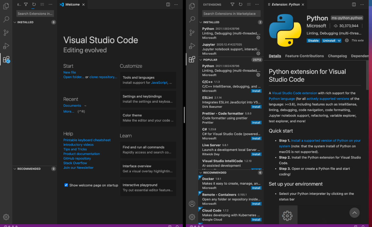Open more editor actions in left window
Screen dimensions: 372x227
pos(176,5)
